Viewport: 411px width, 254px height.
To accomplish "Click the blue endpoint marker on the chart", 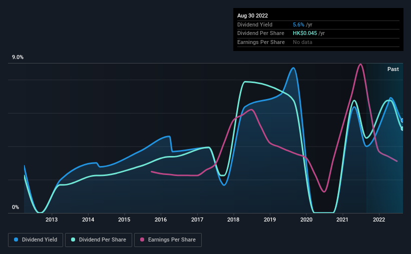I will (402, 120).
